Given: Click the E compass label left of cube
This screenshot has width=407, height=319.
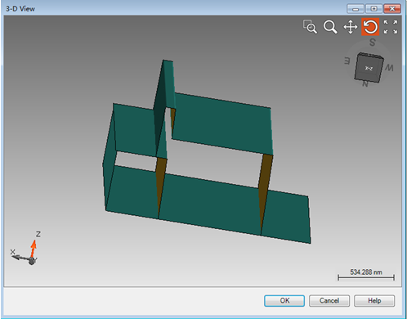Looking at the screenshot, I should tap(347, 61).
